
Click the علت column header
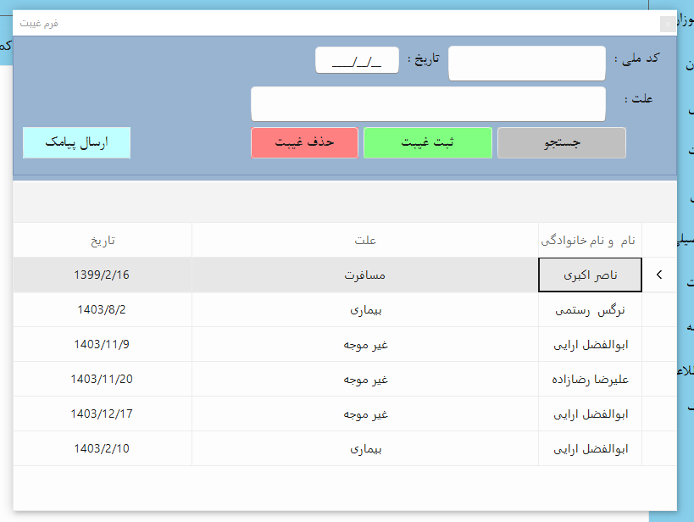365,240
